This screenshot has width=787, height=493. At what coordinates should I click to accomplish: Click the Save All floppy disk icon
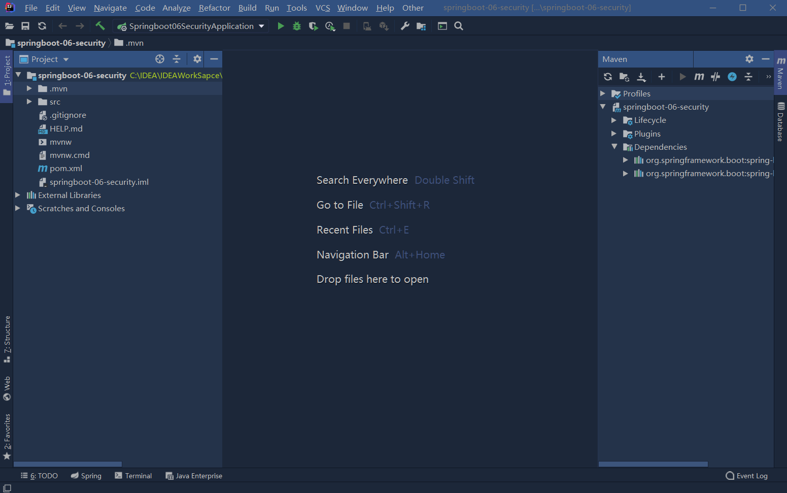click(25, 26)
